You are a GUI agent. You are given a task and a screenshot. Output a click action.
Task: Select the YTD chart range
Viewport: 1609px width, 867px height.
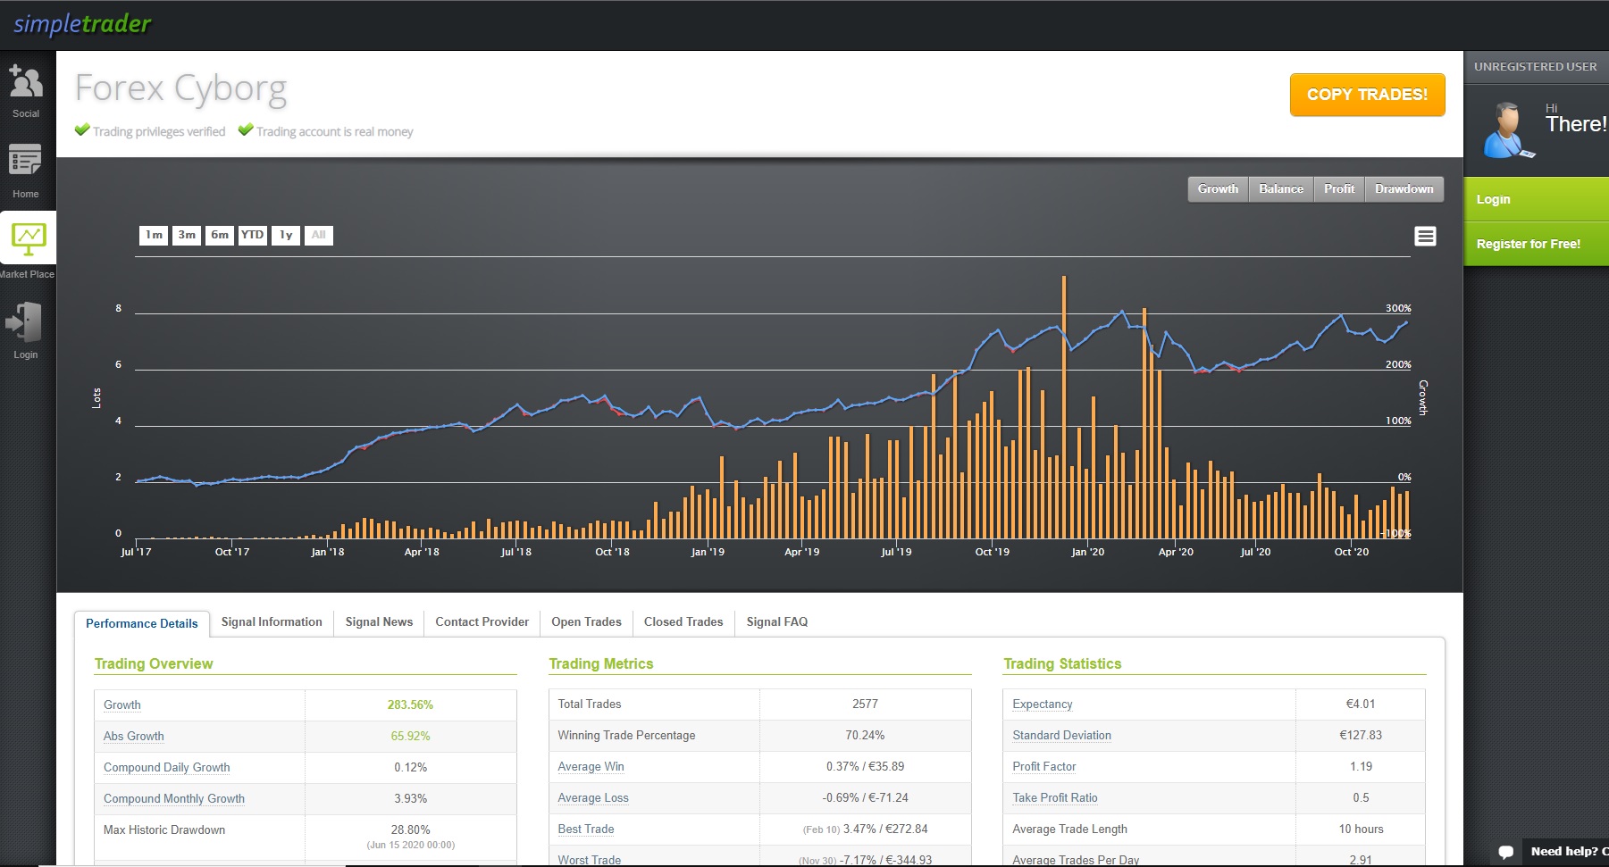[x=253, y=236]
